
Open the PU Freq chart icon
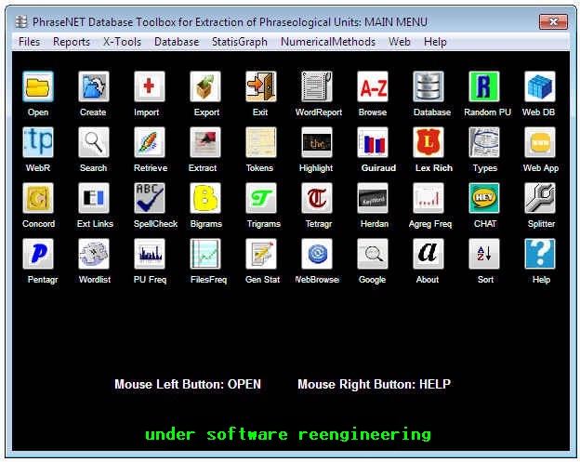coord(150,255)
